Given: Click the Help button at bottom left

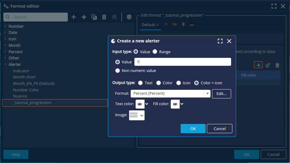Looking at the screenshot, I should click(16, 154).
